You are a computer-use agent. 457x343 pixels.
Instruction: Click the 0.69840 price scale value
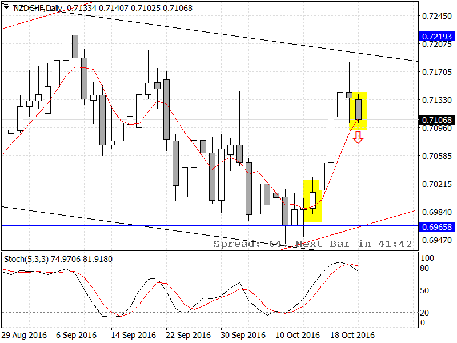(x=437, y=212)
